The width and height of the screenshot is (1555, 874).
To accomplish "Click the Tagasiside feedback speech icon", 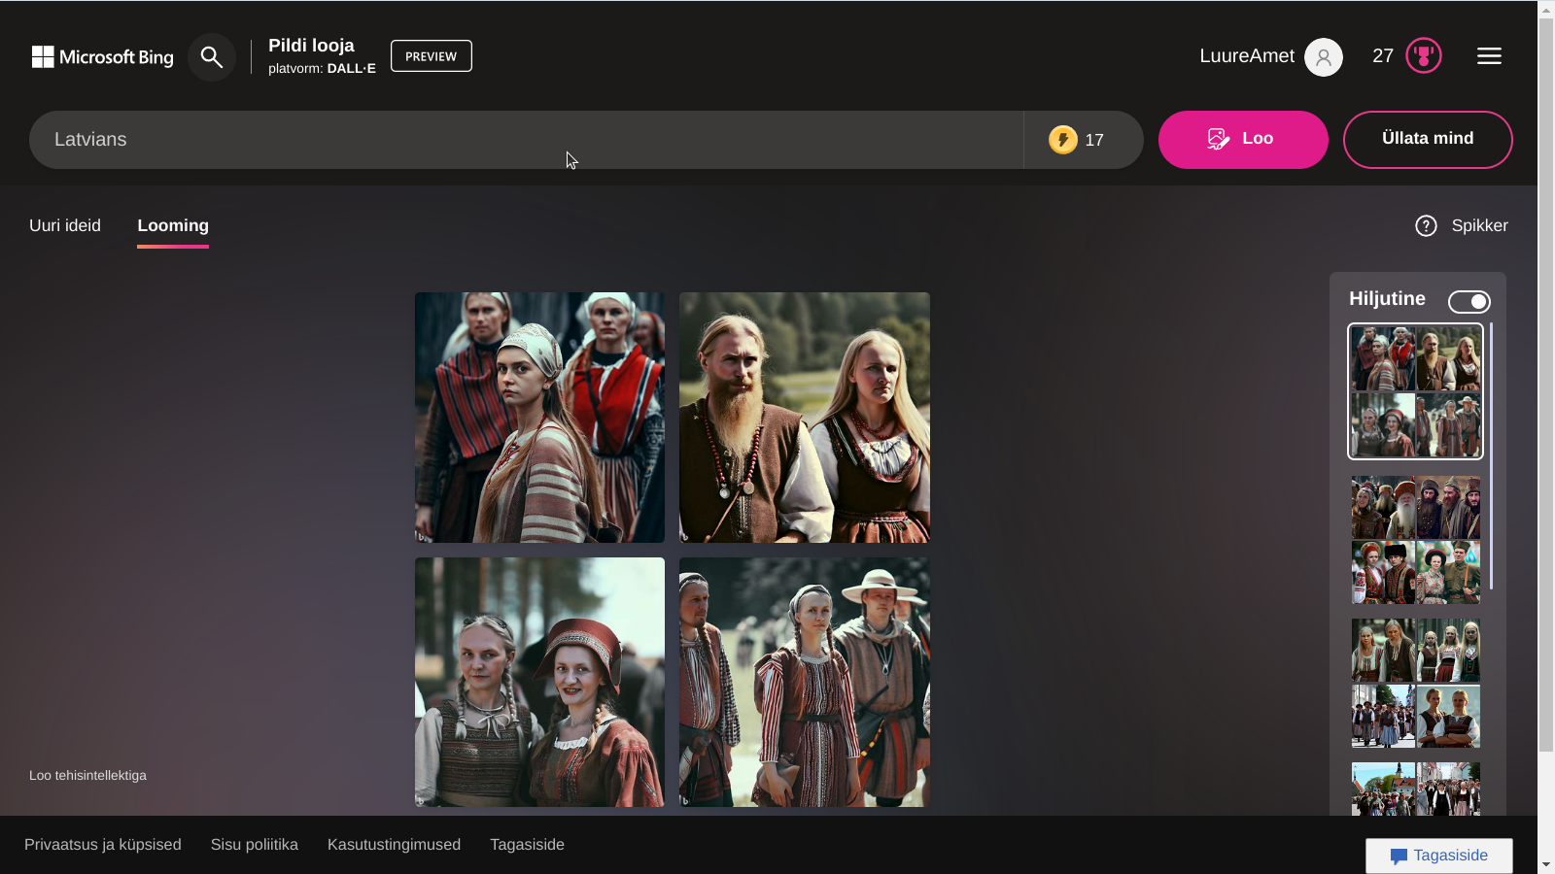I will (x=1399, y=856).
